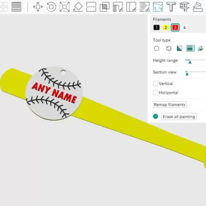Open the Cut tool

[91, 7]
